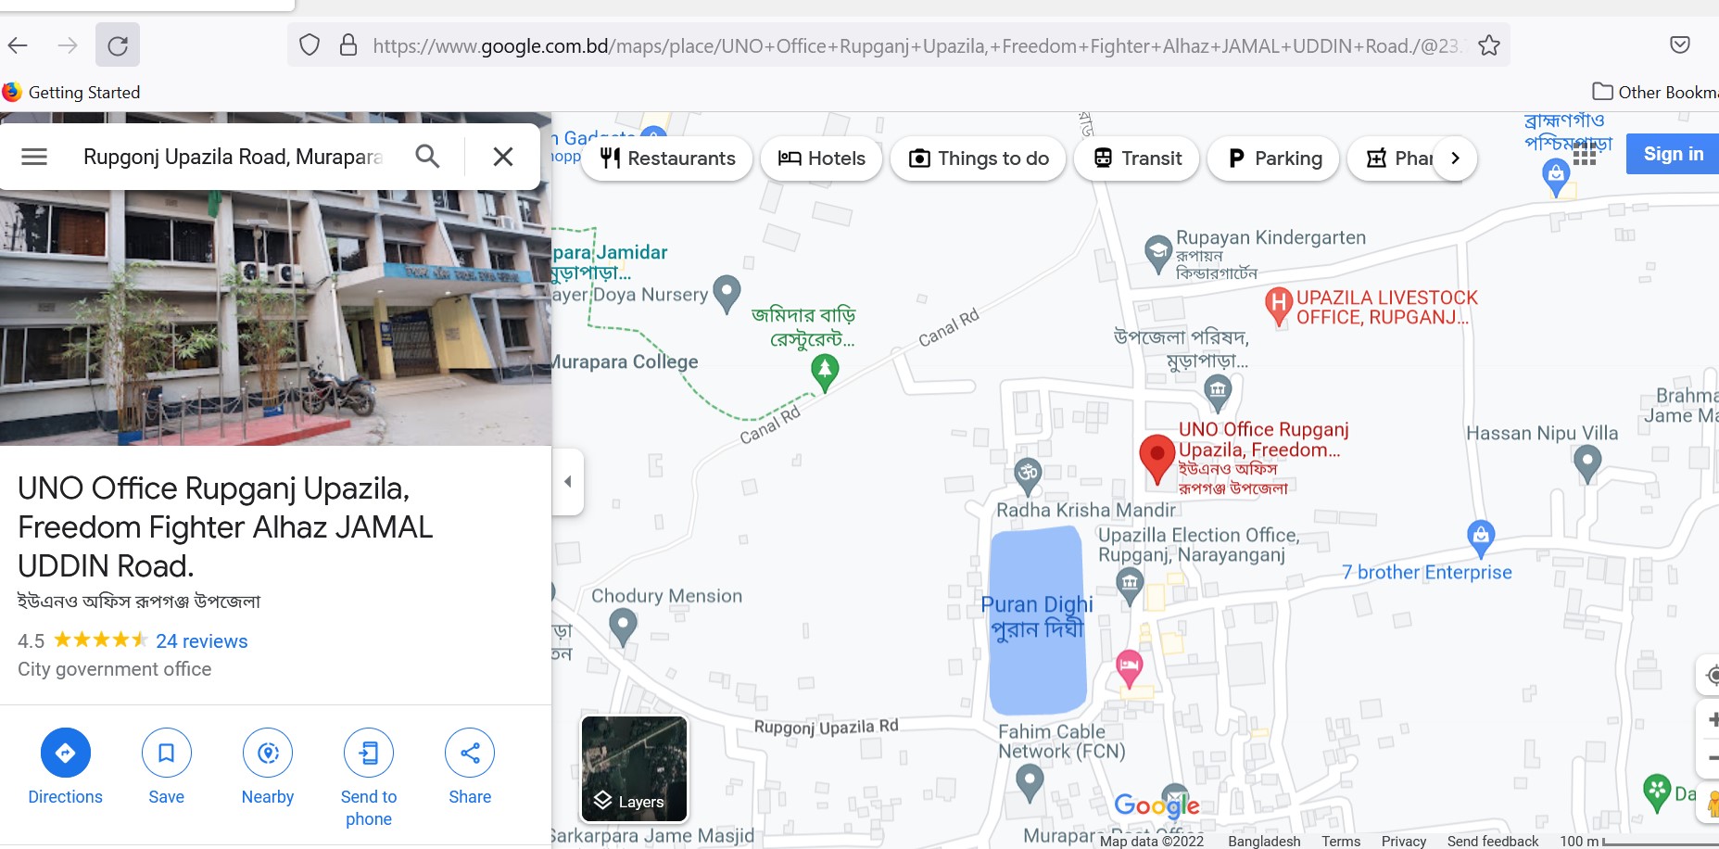This screenshot has height=849, width=1719.
Task: Collapse the side panel
Action: 567,481
